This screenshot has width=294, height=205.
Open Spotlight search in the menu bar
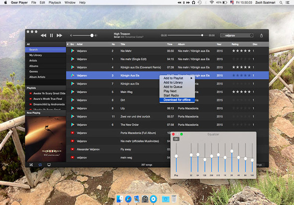pyautogui.click(x=281, y=2)
